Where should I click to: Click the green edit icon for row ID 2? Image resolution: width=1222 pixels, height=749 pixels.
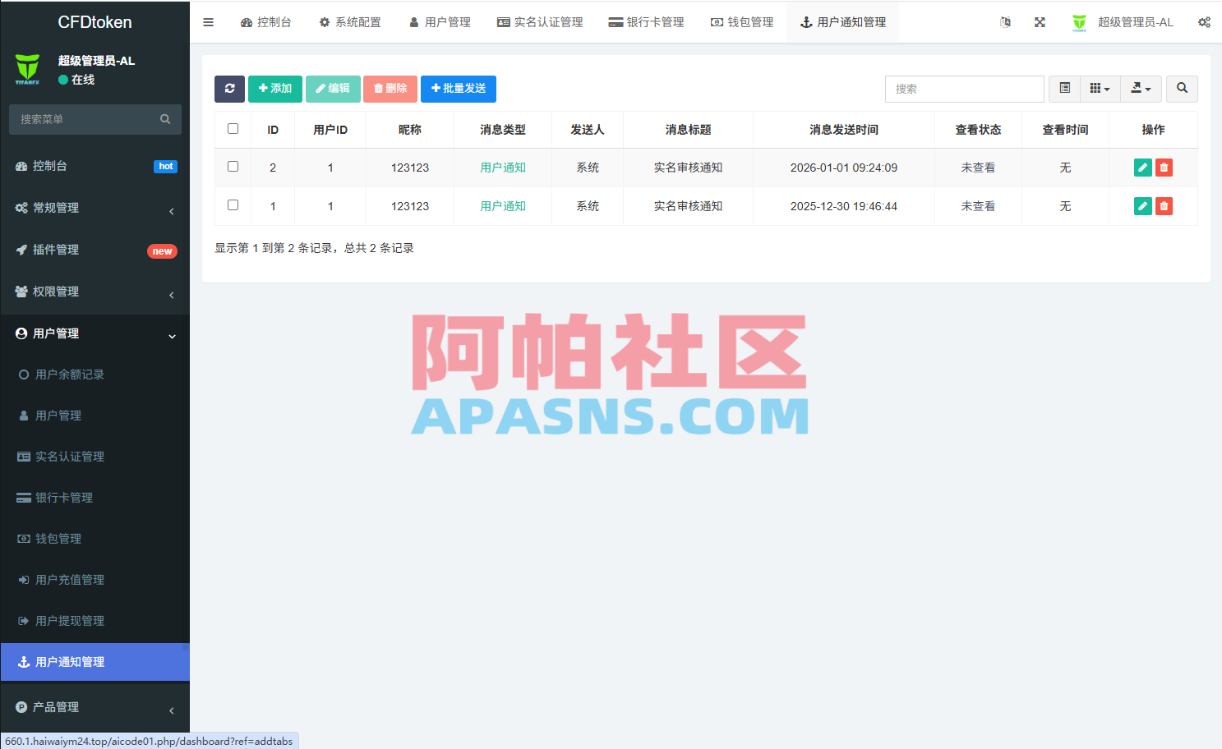tap(1142, 168)
